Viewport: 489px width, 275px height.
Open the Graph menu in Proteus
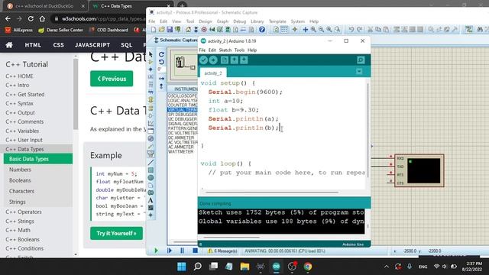(x=222, y=21)
